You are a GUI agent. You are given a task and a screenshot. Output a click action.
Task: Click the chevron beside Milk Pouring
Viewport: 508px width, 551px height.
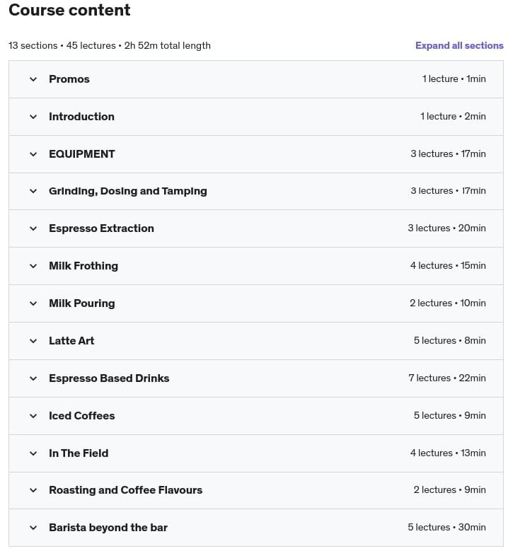click(33, 303)
